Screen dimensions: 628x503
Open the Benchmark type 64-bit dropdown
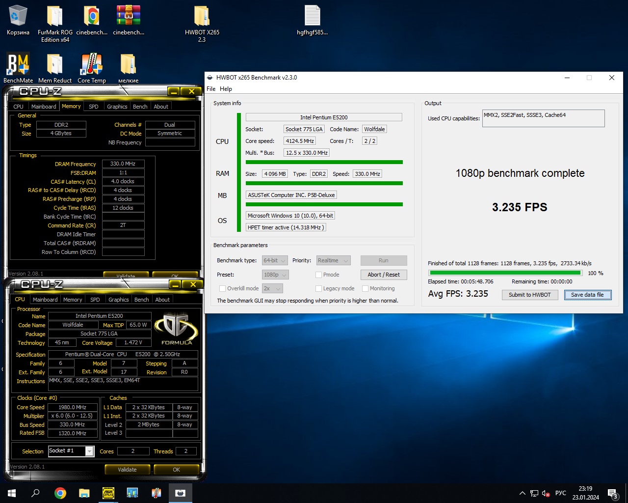[275, 261]
